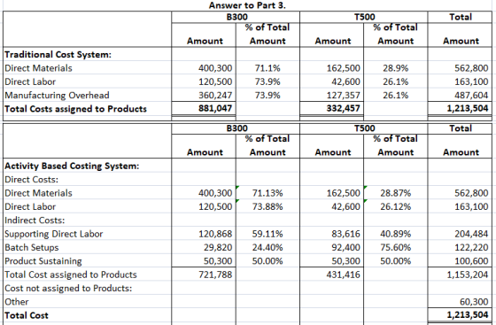The width and height of the screenshot is (496, 325).
Task: Select B300 manufacturing overhead amount 360,247
Action: (215, 95)
